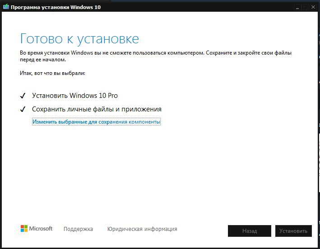Viewport: 320px width, 249px height.
Task: Click the window title Программа установки Windows 10
Action: 56,7
